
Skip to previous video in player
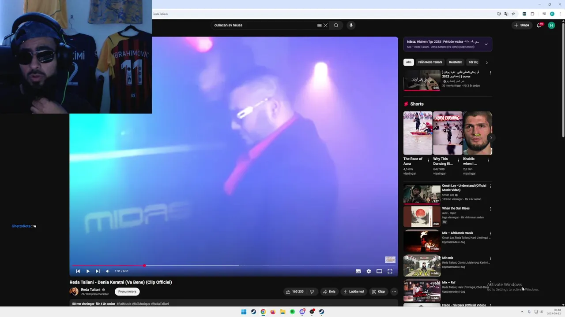78,271
